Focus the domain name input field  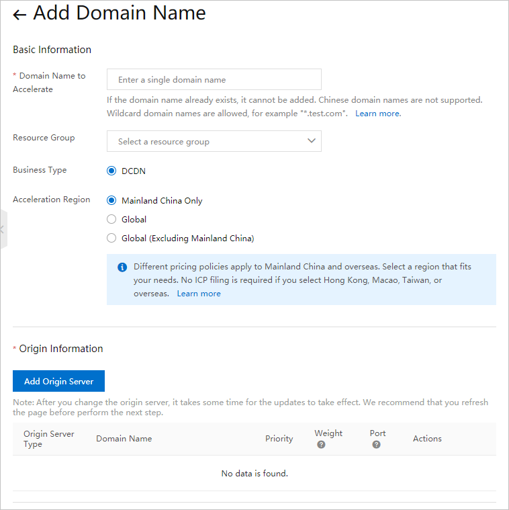pos(214,79)
